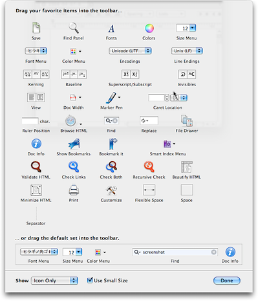Click the first Baseline segment

pyautogui.click(x=65, y=74)
